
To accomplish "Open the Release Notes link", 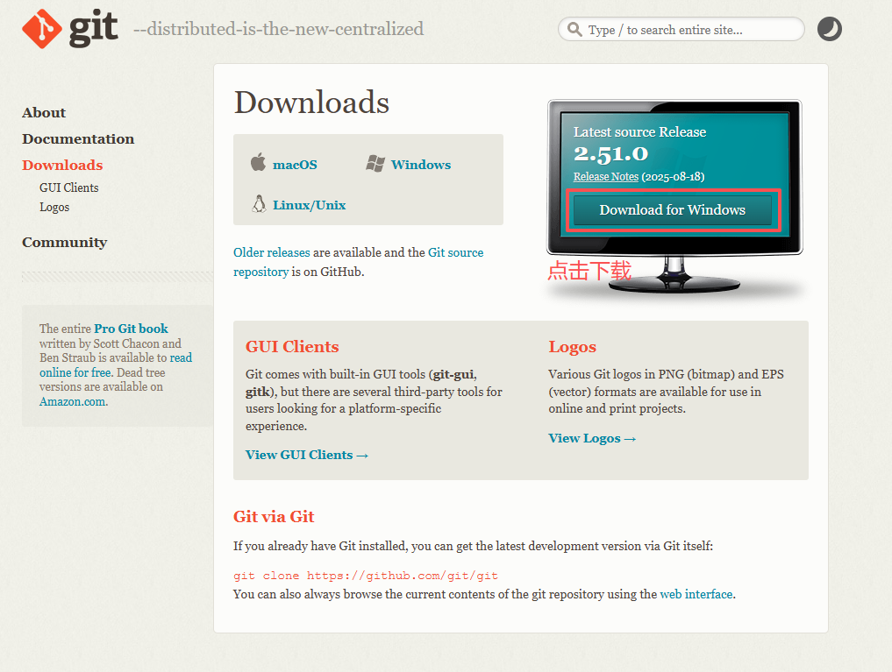I will pyautogui.click(x=605, y=176).
